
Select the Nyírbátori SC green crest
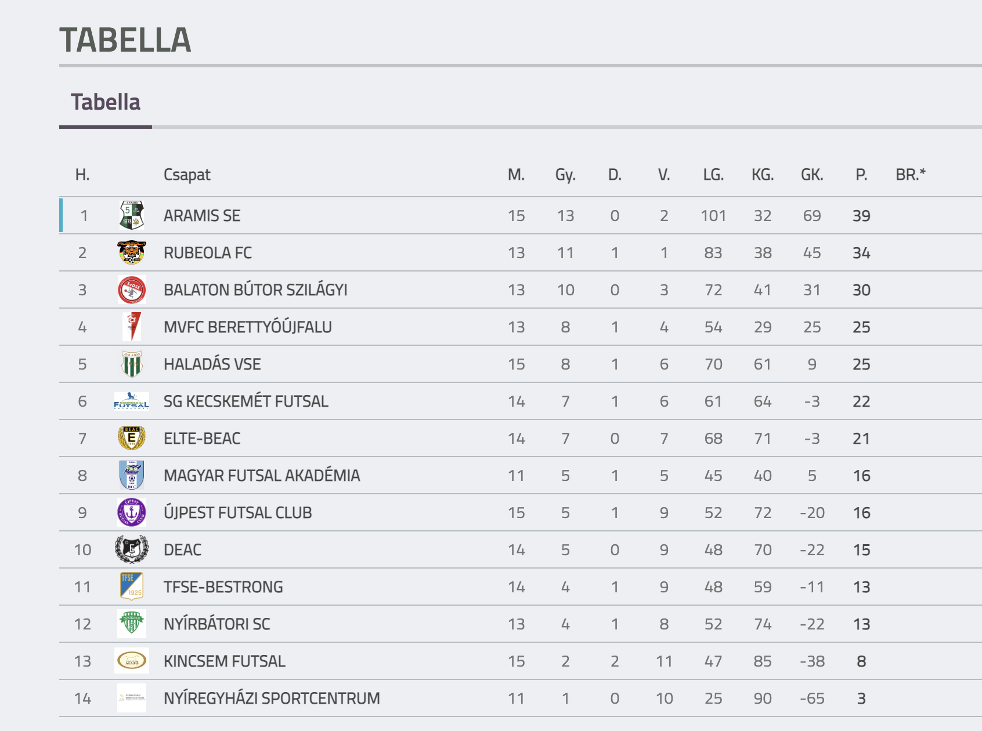[x=132, y=624]
